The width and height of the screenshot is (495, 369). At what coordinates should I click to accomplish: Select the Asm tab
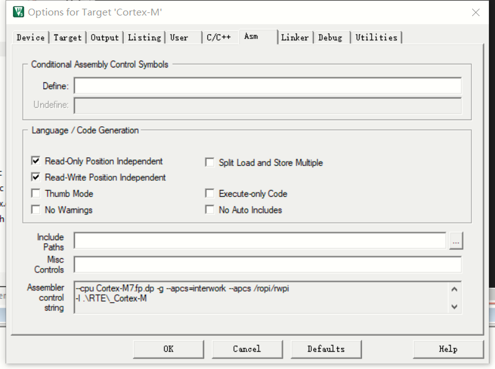point(258,37)
